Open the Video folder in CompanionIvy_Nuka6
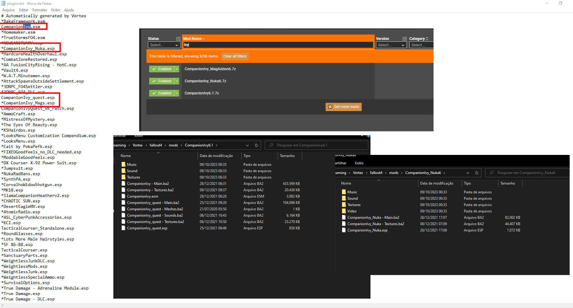 pyautogui.click(x=352, y=211)
